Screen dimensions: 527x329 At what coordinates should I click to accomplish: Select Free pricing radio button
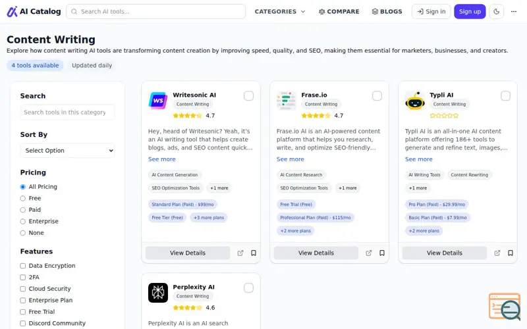click(23, 199)
